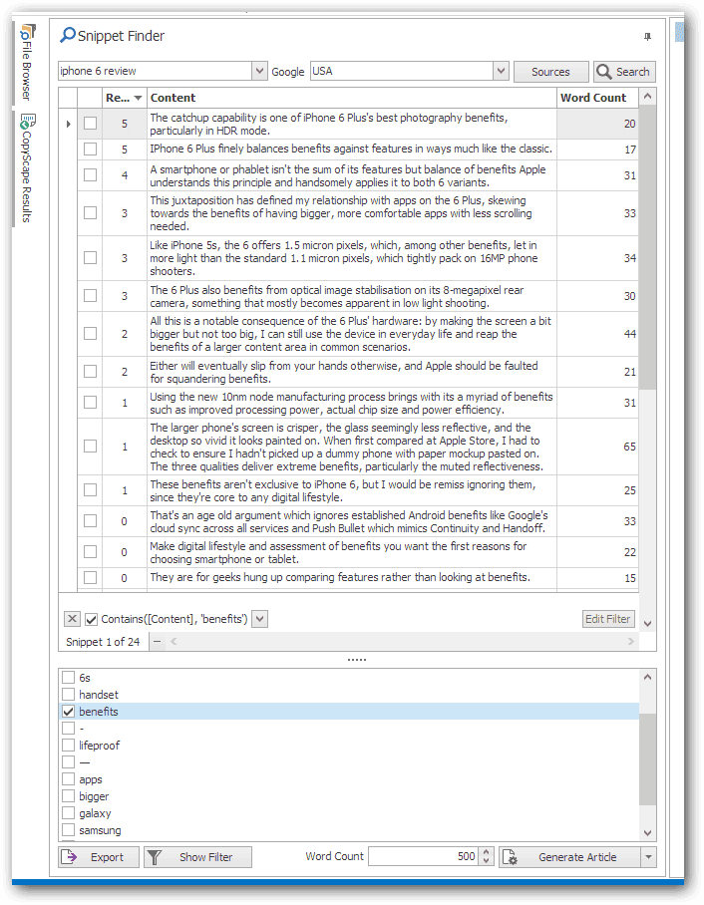704x905 pixels.
Task: Click the keyword list scroll up arrow
Action: (x=647, y=677)
